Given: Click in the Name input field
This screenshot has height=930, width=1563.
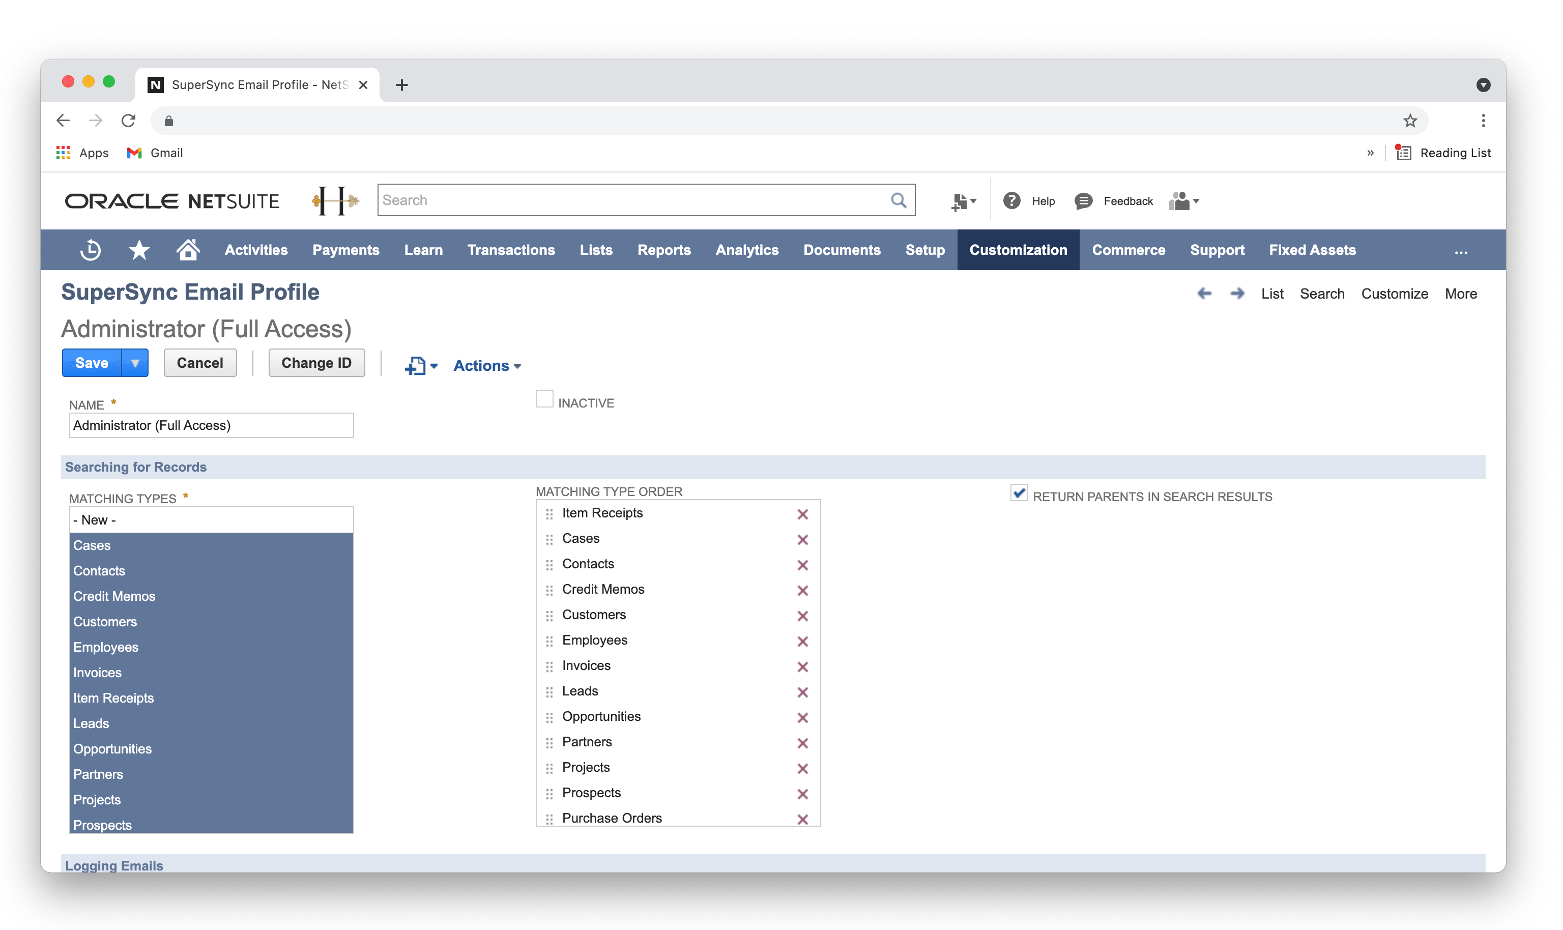Looking at the screenshot, I should [x=211, y=425].
